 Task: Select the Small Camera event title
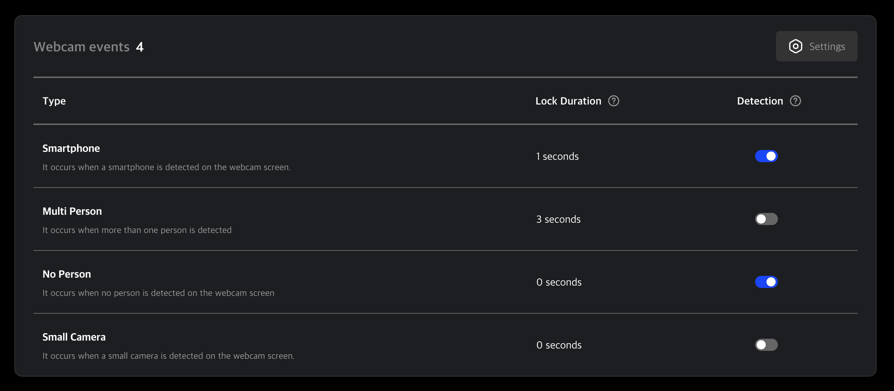(74, 337)
